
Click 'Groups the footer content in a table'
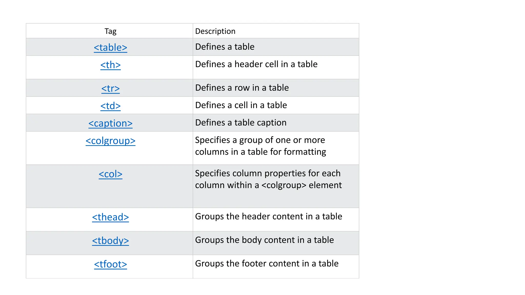(267, 264)
